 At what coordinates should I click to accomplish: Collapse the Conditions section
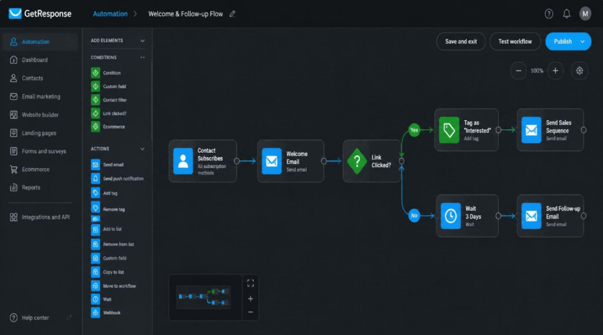[143, 58]
